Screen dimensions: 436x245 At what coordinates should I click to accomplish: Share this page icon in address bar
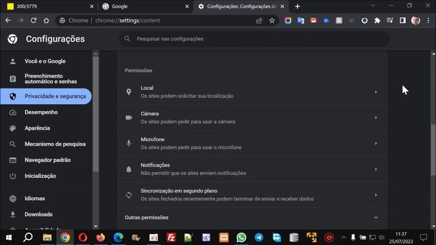click(x=259, y=20)
